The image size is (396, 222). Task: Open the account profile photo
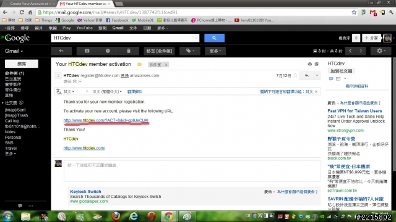click(387, 38)
